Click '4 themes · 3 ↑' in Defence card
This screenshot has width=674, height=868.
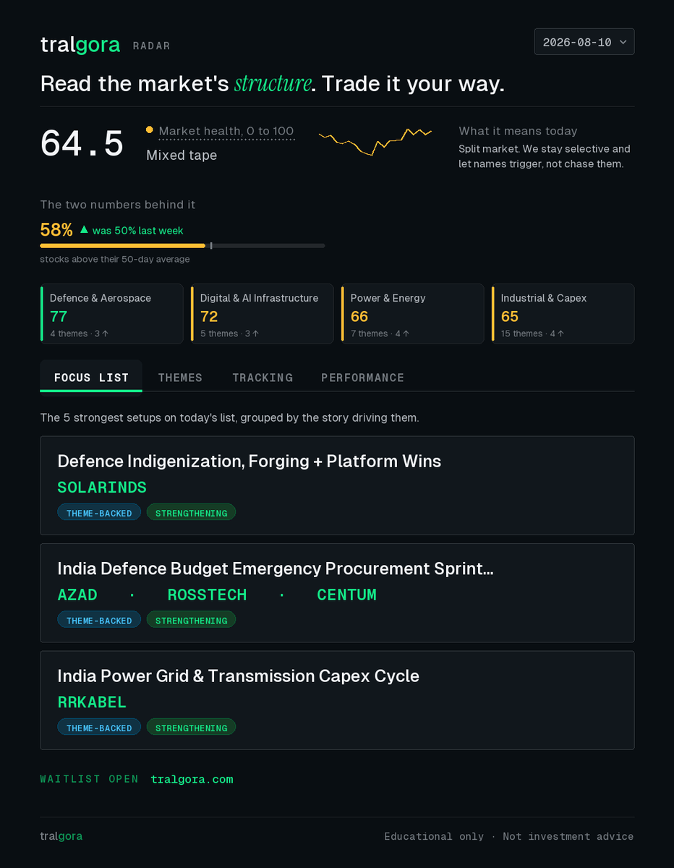[x=80, y=333]
